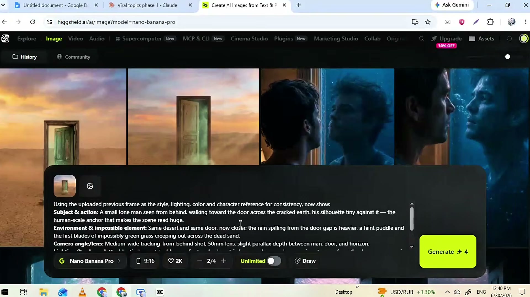Open the search icon in navbar
This screenshot has width=530, height=297.
point(421,39)
